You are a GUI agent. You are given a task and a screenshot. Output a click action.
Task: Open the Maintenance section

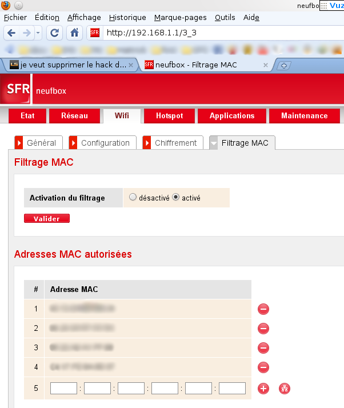(x=305, y=116)
